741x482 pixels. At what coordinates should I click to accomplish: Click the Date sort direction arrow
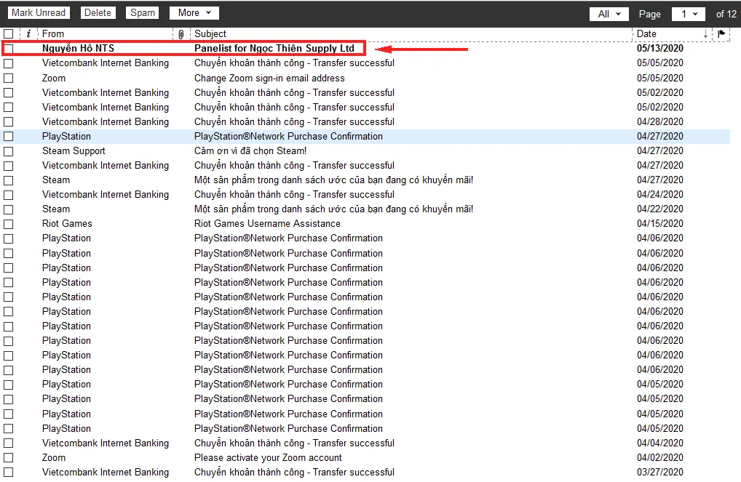click(705, 34)
